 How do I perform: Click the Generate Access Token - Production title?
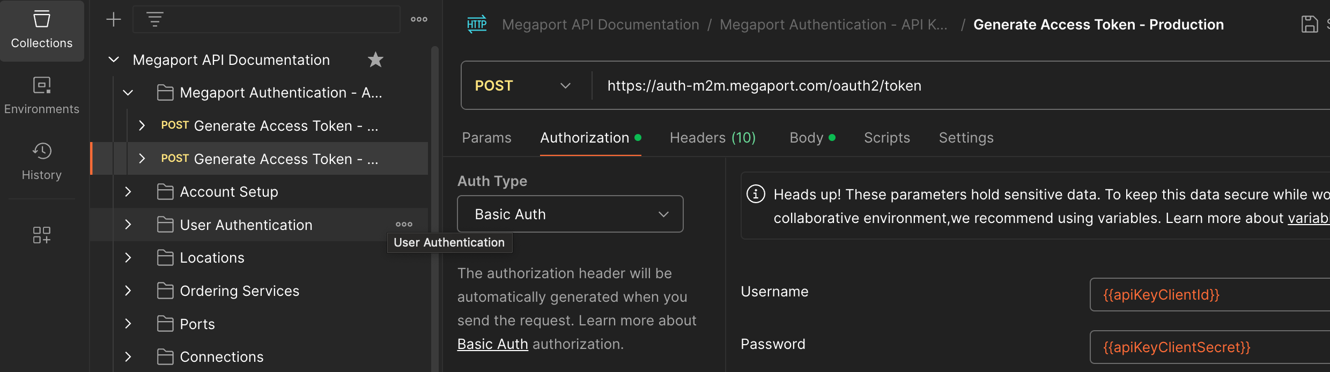click(1098, 25)
